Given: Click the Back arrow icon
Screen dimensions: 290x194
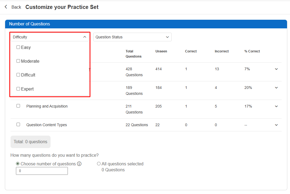Looking at the screenshot, I should click(6, 7).
